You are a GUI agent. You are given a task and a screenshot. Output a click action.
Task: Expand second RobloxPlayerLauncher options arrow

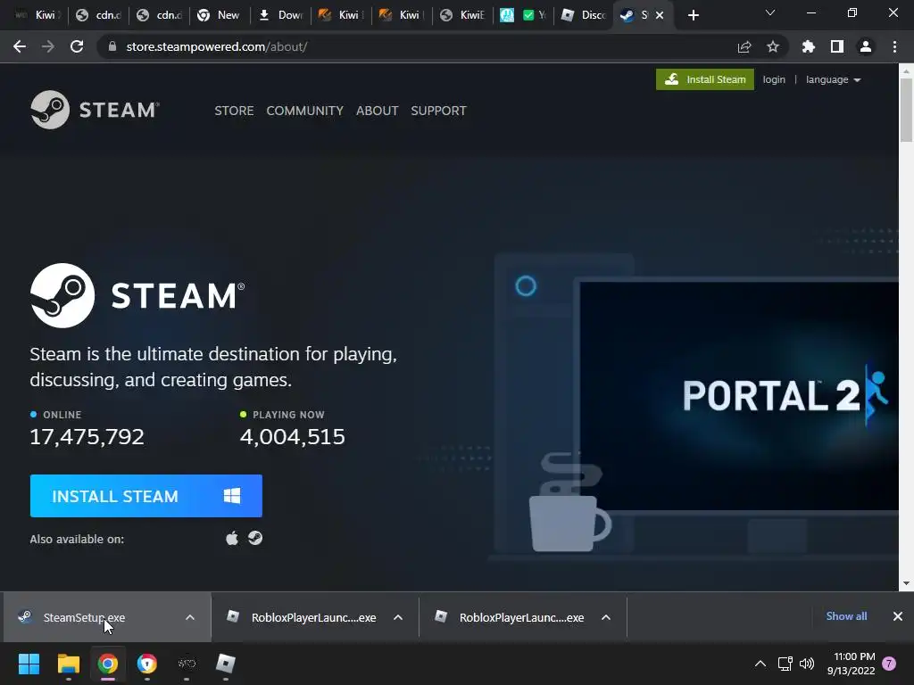click(x=606, y=617)
